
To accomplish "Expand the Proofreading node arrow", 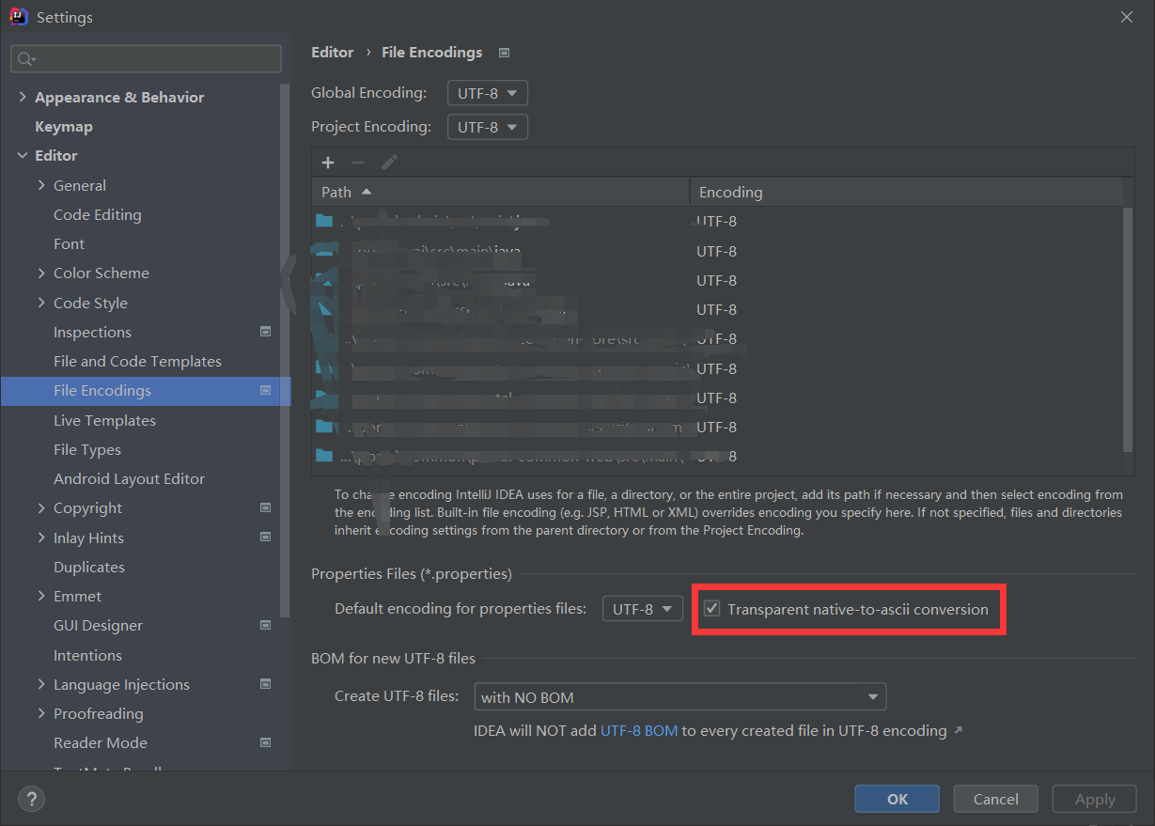I will click(41, 713).
